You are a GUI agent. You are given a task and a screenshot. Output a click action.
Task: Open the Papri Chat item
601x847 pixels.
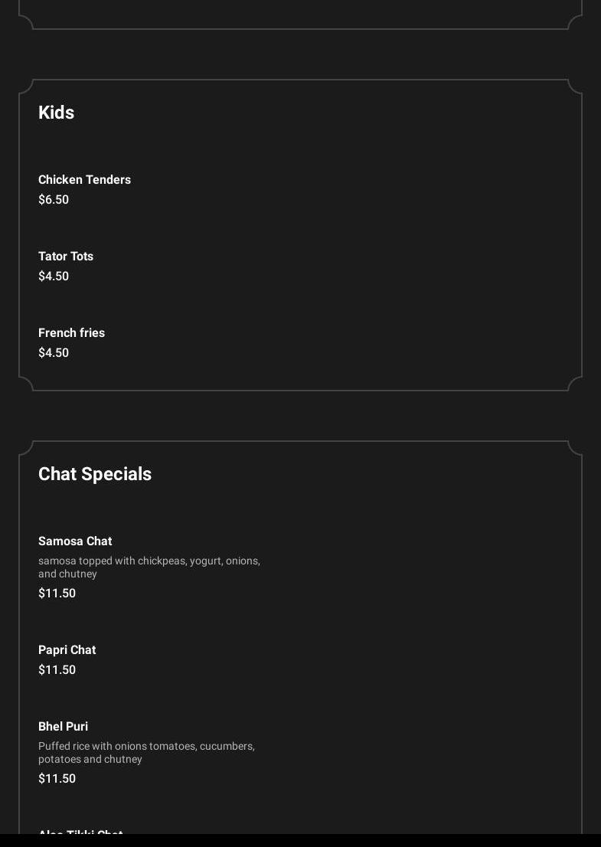tap(67, 650)
